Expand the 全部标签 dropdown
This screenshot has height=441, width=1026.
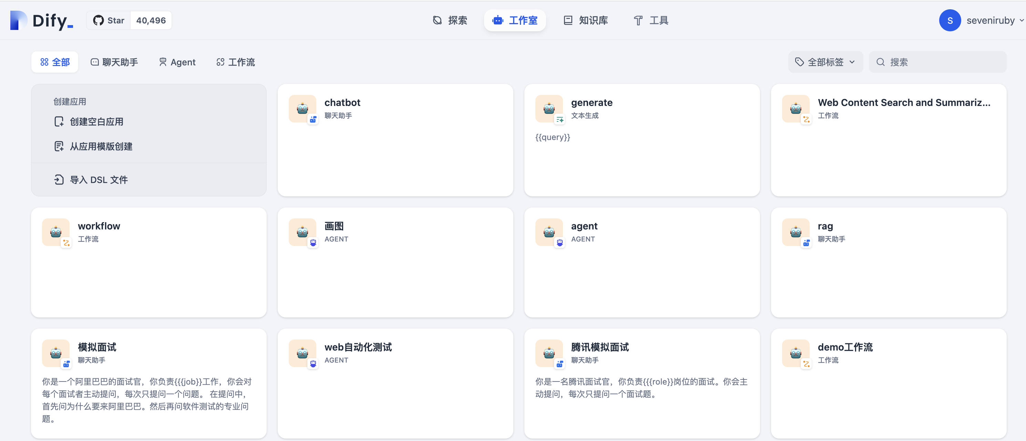(825, 62)
